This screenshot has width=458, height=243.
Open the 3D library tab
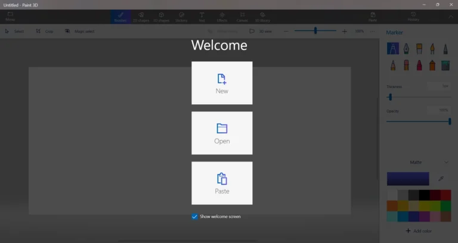(262, 17)
